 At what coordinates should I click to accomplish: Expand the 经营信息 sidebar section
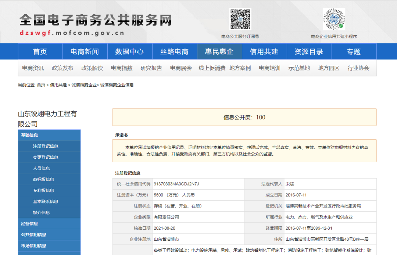[x=29, y=223]
